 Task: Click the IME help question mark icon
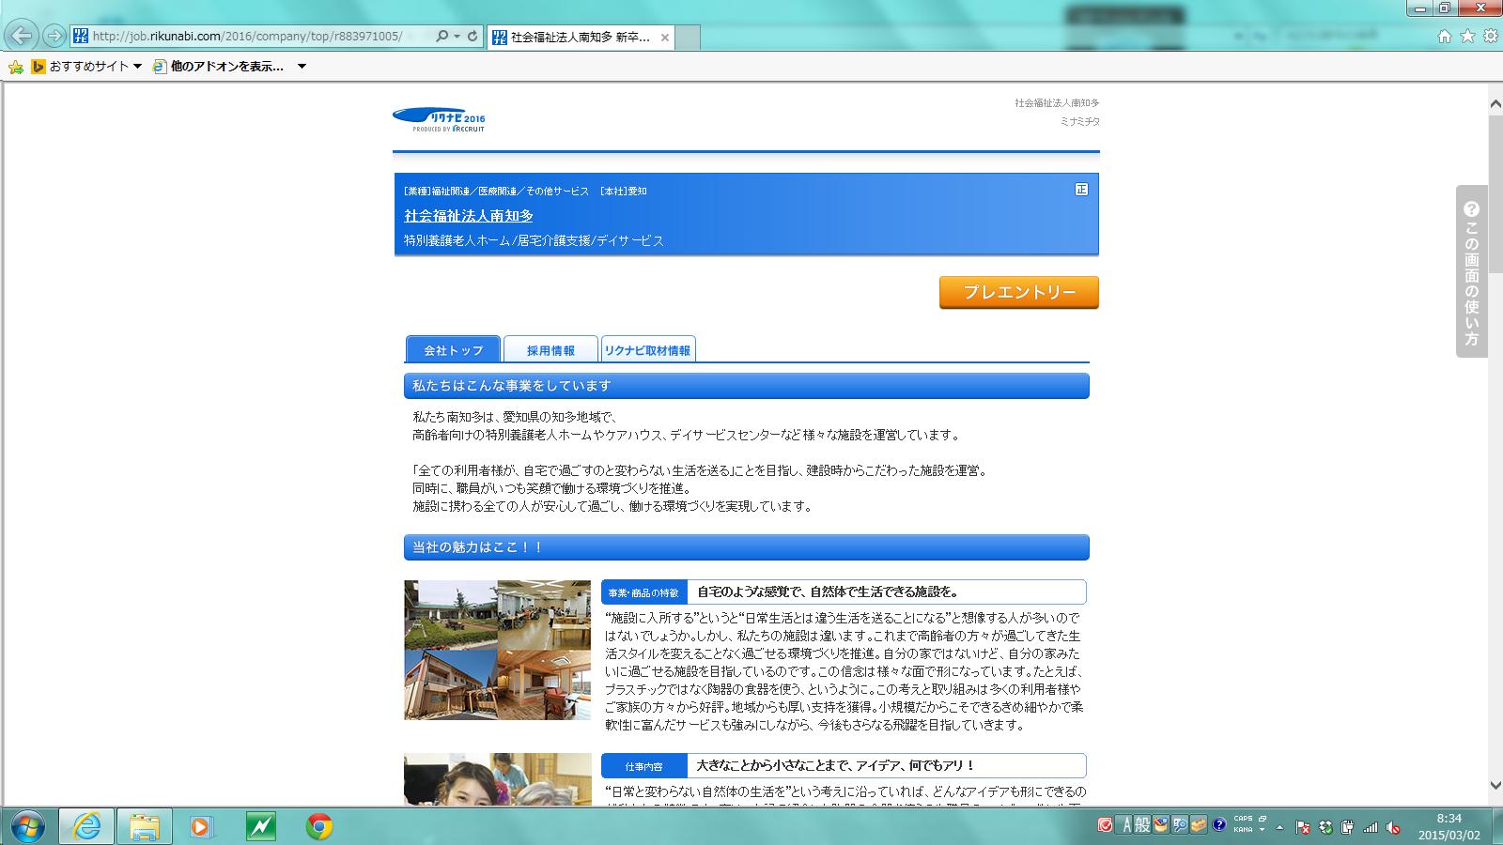pyautogui.click(x=1219, y=825)
